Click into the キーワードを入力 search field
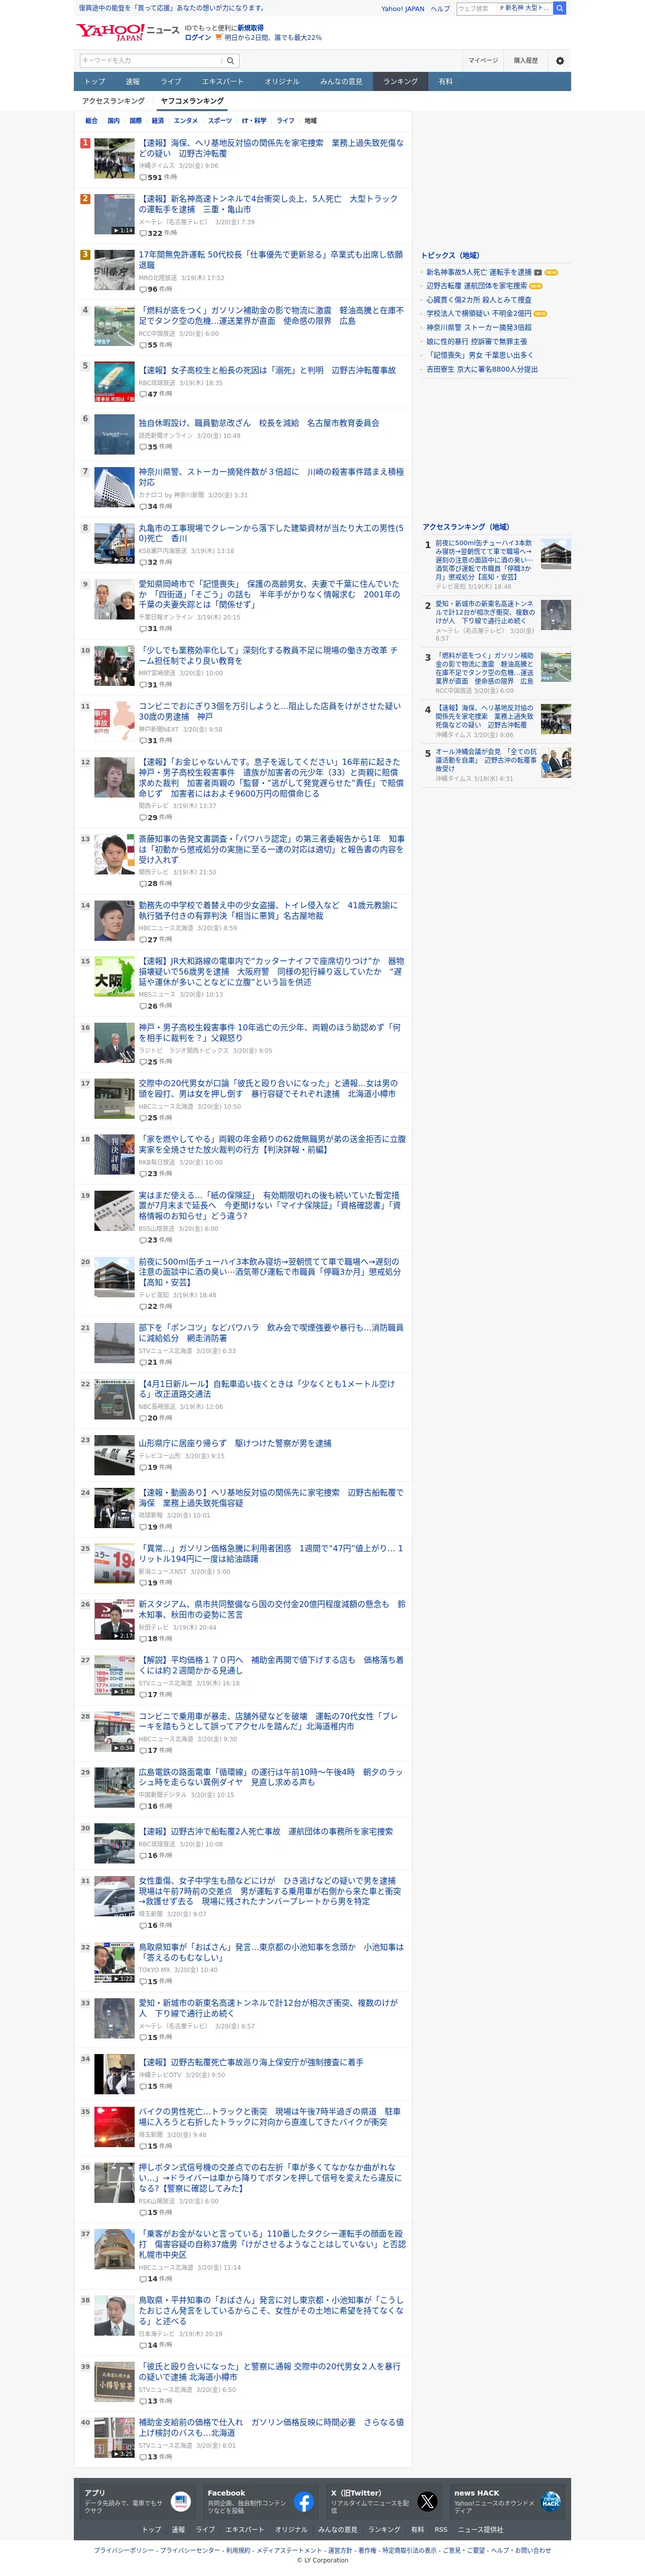 pos(150,60)
